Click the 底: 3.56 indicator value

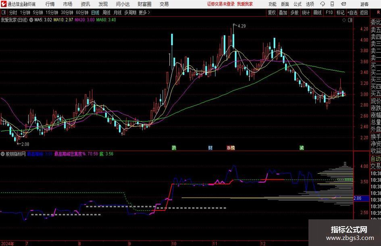(106, 154)
